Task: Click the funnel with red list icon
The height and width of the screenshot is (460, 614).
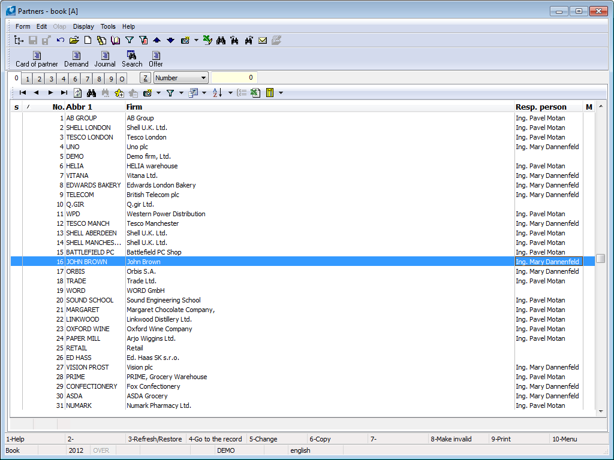Action: pyautogui.click(x=143, y=40)
